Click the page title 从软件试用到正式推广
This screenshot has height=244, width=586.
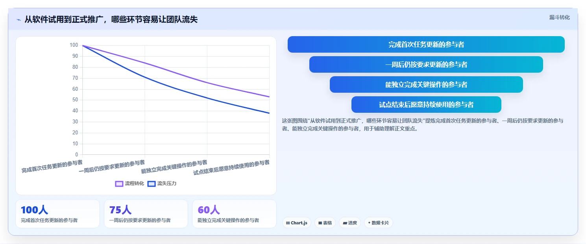point(111,20)
